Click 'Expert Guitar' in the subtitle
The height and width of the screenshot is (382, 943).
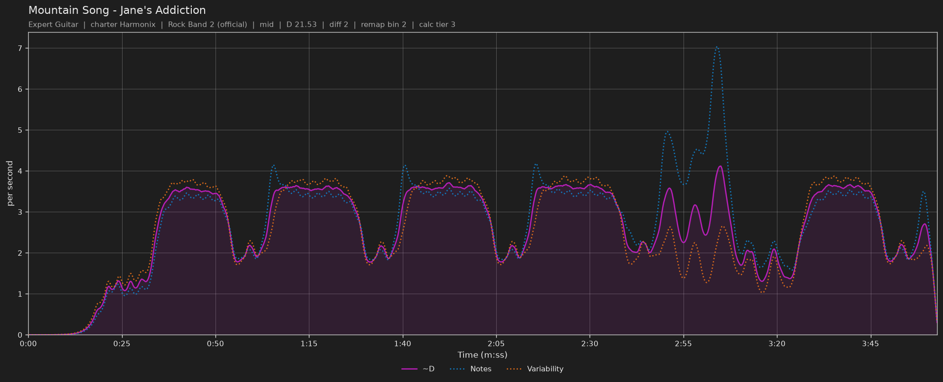(x=53, y=25)
